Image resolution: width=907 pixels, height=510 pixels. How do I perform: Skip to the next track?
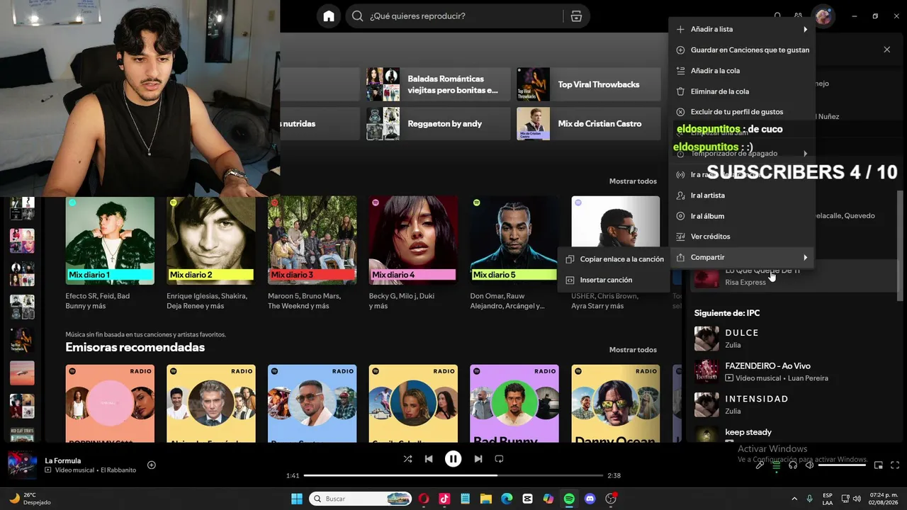point(478,459)
